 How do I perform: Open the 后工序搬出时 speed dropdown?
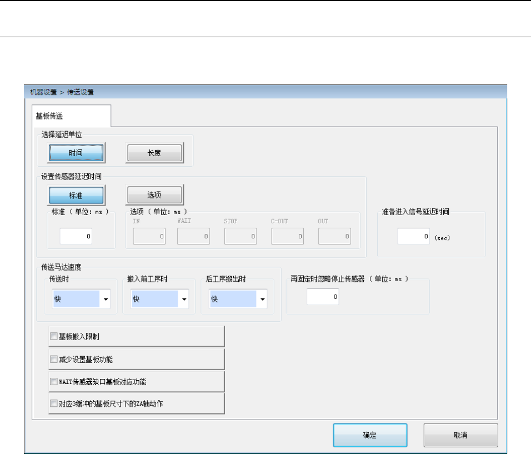click(x=238, y=299)
